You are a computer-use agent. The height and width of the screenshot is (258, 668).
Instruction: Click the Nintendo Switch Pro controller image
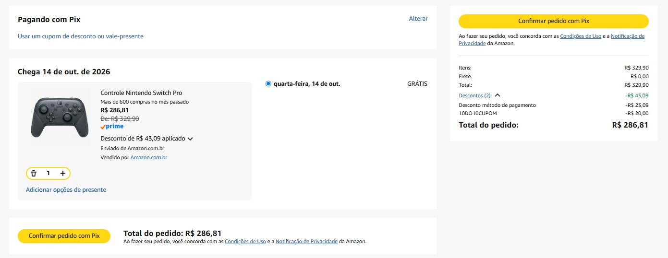(x=60, y=117)
